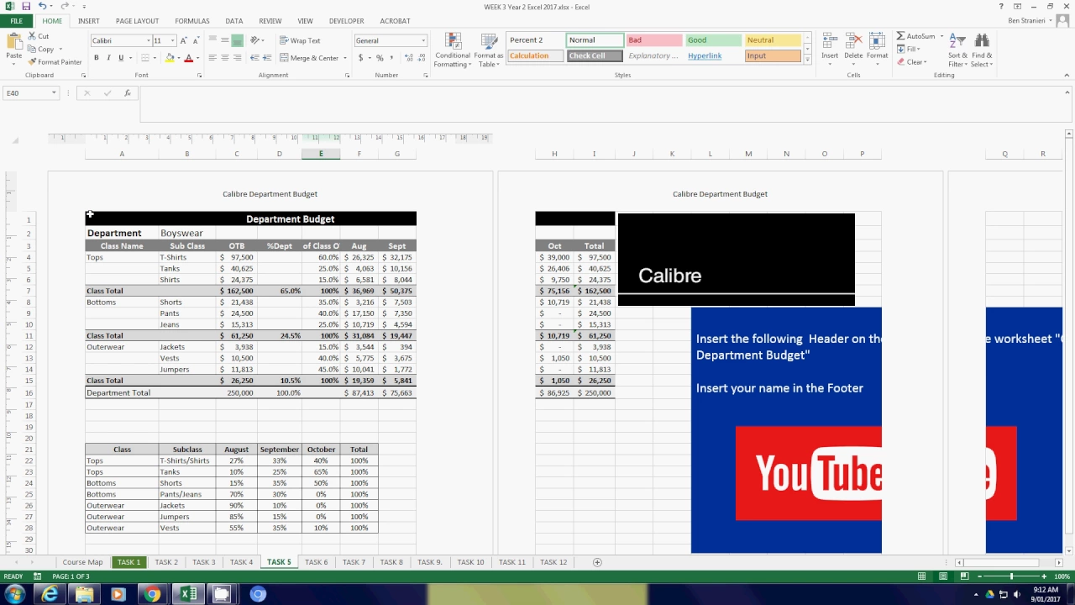The height and width of the screenshot is (605, 1075).
Task: Click the Increase Indent icon
Action: (267, 58)
